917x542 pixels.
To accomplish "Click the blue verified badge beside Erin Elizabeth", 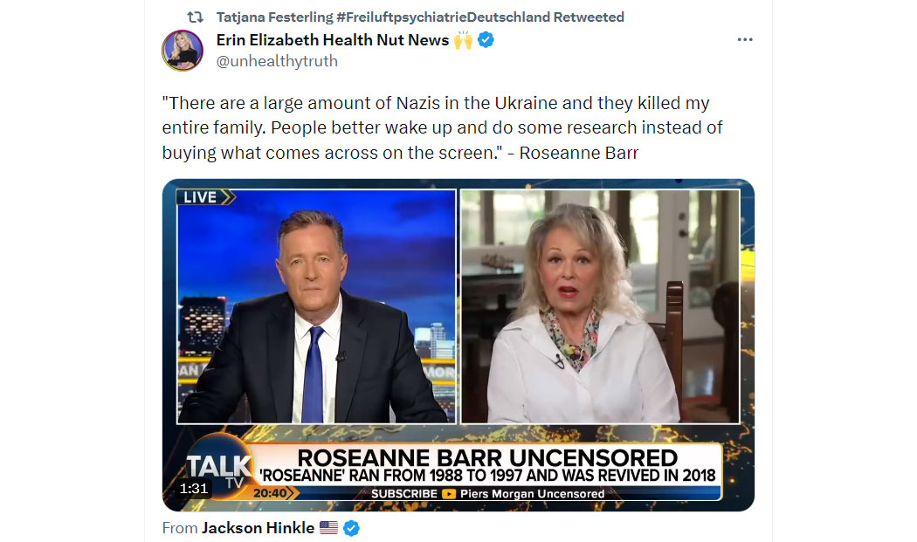I will click(486, 40).
